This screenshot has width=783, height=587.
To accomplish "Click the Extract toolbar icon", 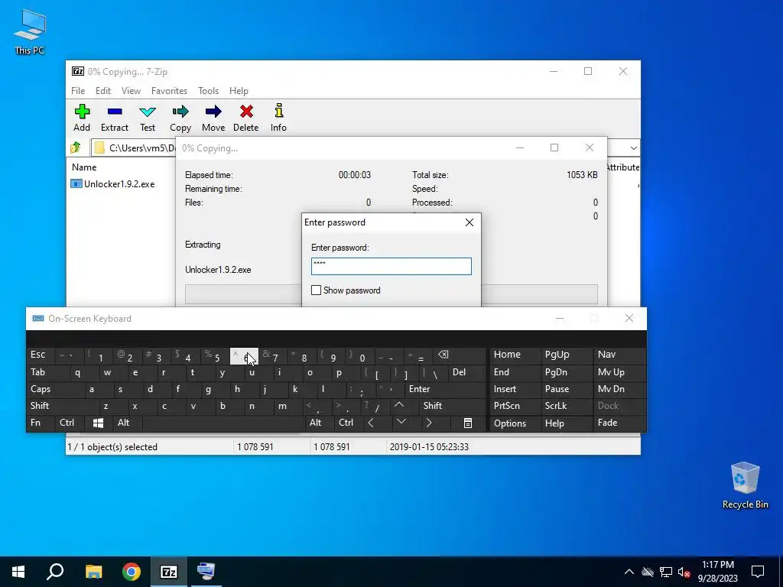I will [x=115, y=118].
